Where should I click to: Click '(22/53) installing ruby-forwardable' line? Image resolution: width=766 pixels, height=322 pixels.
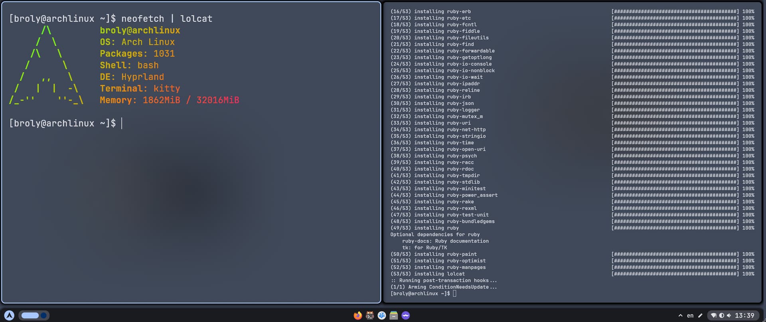[x=442, y=51]
